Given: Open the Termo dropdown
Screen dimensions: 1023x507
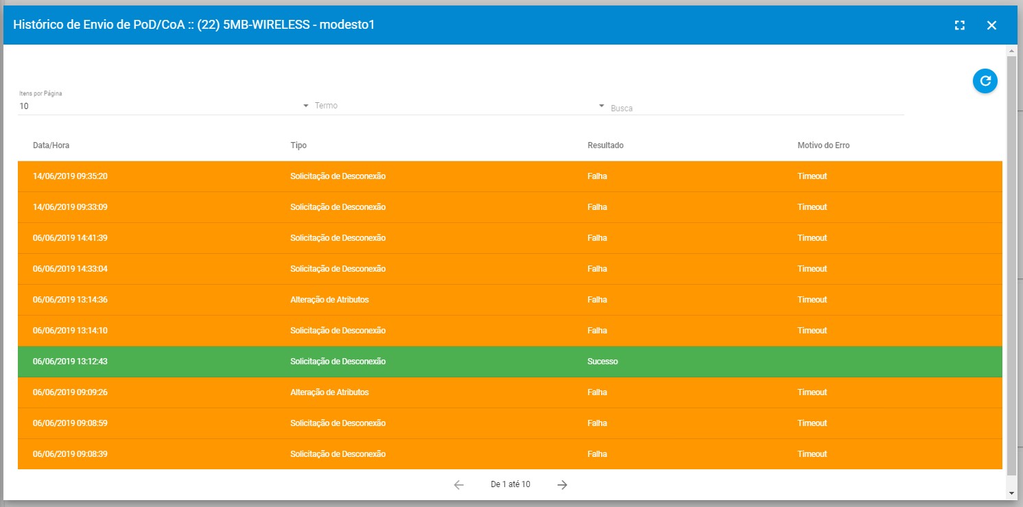Looking at the screenshot, I should coord(460,106).
